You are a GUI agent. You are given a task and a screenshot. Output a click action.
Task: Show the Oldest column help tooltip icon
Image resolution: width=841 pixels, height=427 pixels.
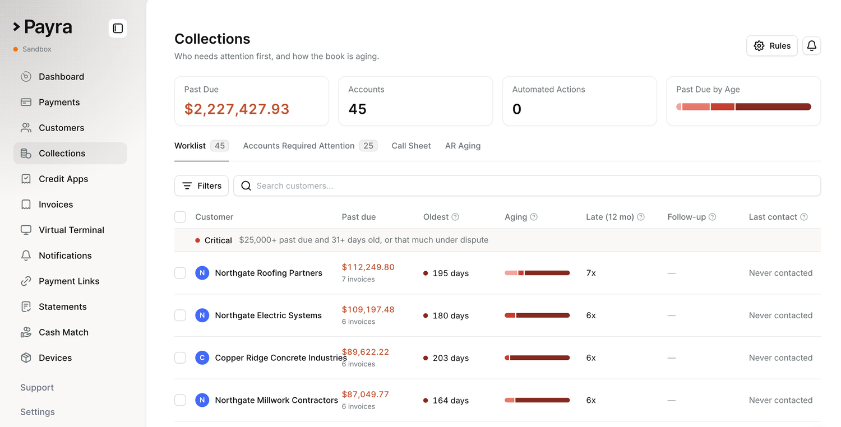point(455,217)
